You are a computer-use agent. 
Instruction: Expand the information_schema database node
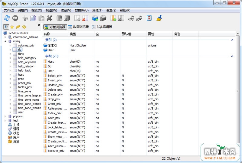5,37
